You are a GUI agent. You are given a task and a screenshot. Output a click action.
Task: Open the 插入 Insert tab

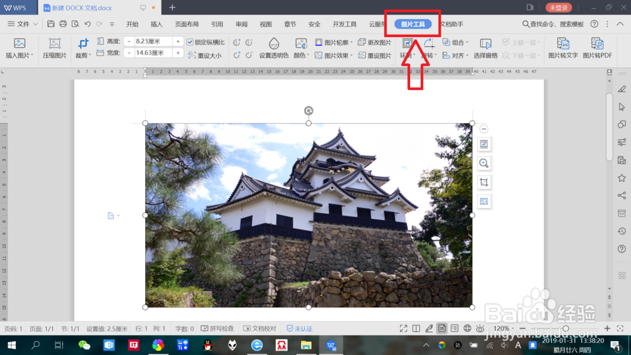[156, 24]
